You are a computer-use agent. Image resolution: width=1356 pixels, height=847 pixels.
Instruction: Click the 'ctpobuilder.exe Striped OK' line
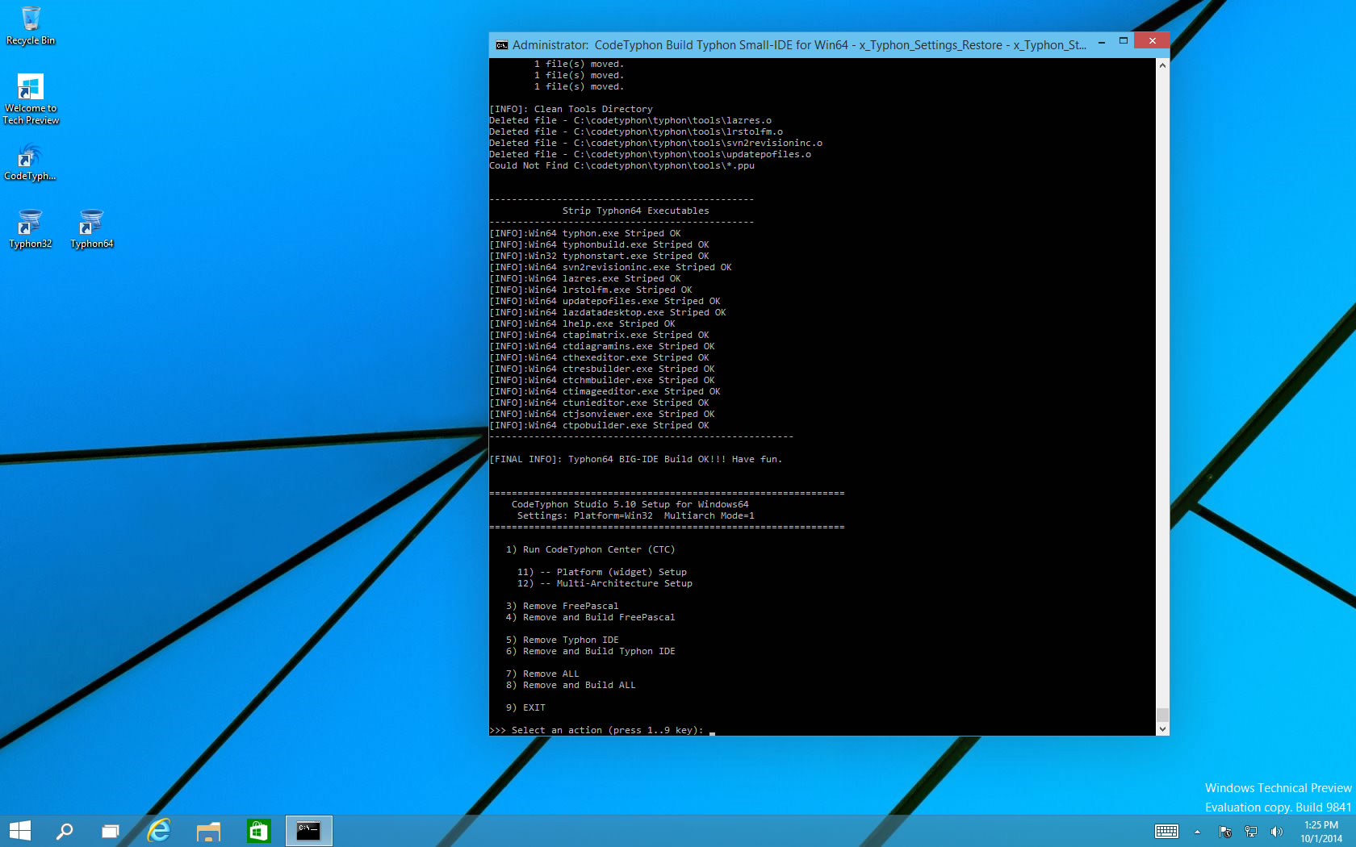click(x=599, y=425)
